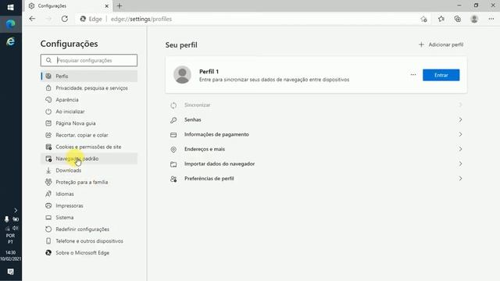Expand the Informações de pagamento chevron
Image resolution: width=500 pixels, height=281 pixels.
460,134
